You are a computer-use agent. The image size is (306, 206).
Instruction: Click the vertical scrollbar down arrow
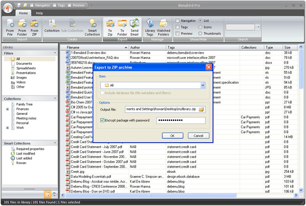[x=301, y=190]
